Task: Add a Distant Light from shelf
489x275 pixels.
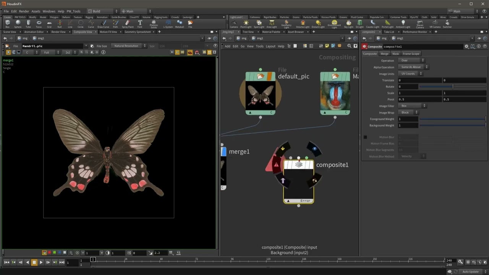Action: pyautogui.click(x=318, y=24)
